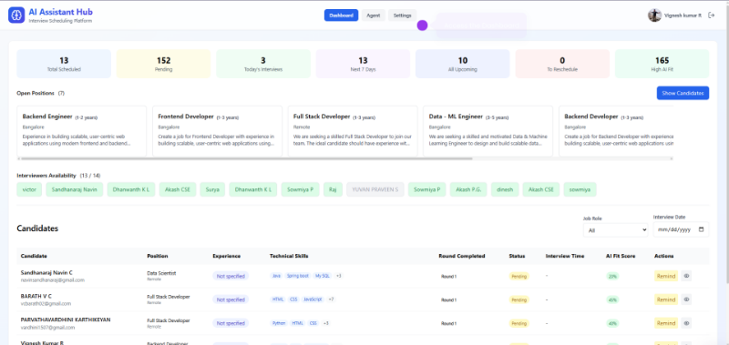Select interviewer chip Sandhanaraj Navin

[75, 189]
